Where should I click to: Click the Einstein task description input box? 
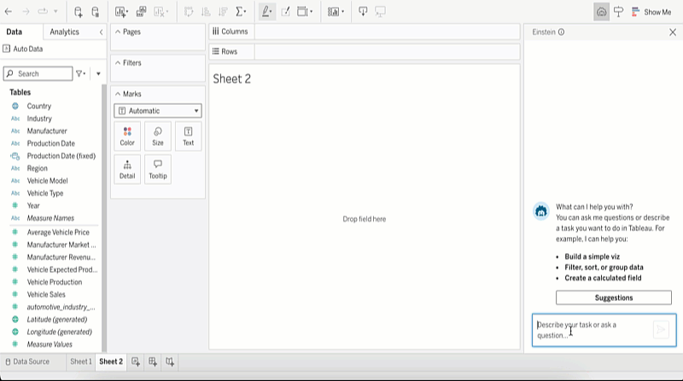tap(593, 330)
